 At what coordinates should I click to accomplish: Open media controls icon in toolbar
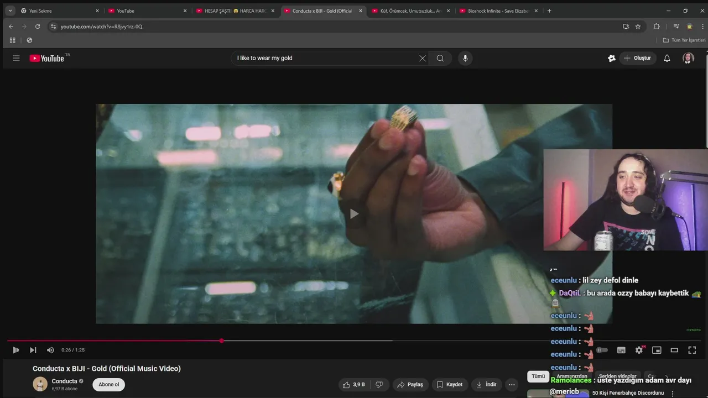(x=676, y=27)
